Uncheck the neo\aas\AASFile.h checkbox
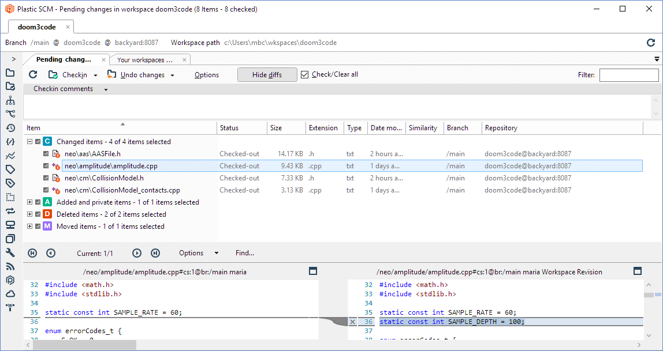Screen dimensions: 663x351 46,154
